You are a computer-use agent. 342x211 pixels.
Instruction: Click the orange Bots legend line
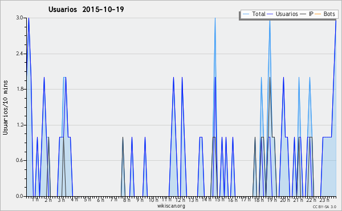click(318, 14)
